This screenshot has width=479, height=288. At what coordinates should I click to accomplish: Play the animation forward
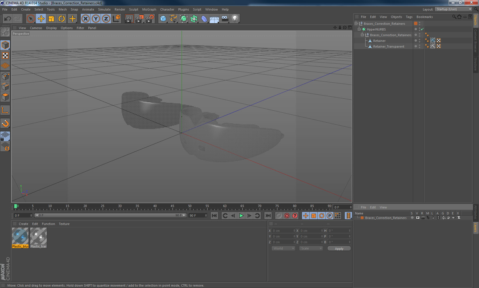pyautogui.click(x=241, y=216)
